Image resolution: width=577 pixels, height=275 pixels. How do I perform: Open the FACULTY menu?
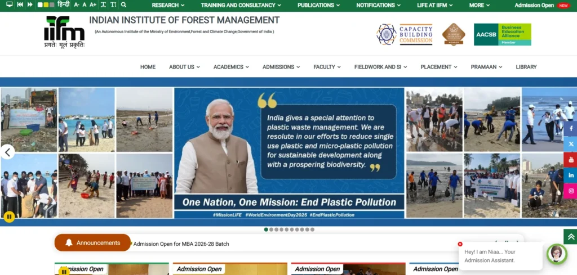point(327,67)
